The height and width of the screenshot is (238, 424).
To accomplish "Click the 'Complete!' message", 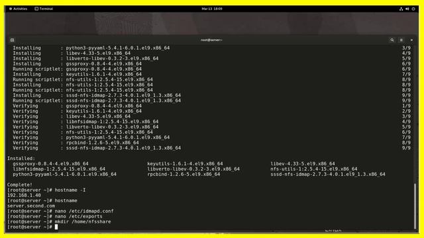I will tap(20, 185).
